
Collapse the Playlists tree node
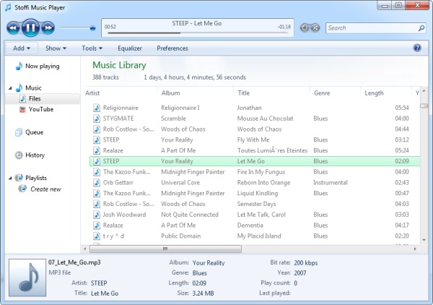[10, 179]
